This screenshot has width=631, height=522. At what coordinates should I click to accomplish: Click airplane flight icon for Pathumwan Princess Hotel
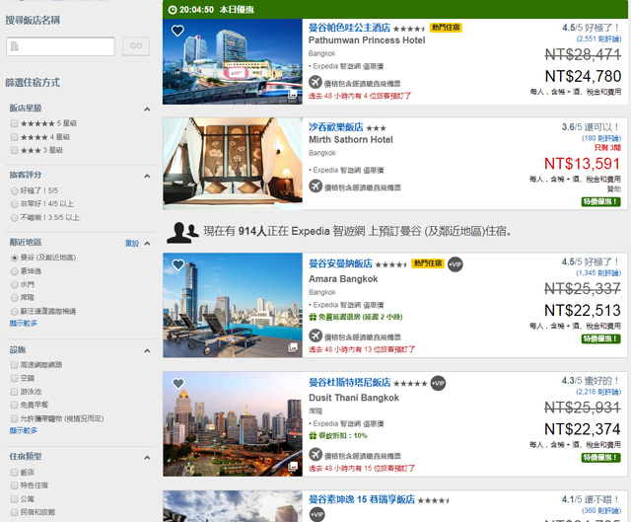pos(315,82)
